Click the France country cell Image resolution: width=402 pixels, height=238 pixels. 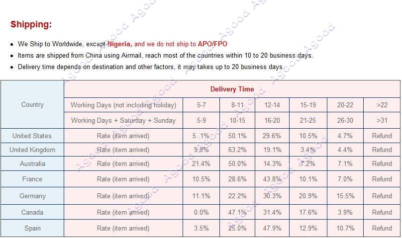(x=32, y=179)
